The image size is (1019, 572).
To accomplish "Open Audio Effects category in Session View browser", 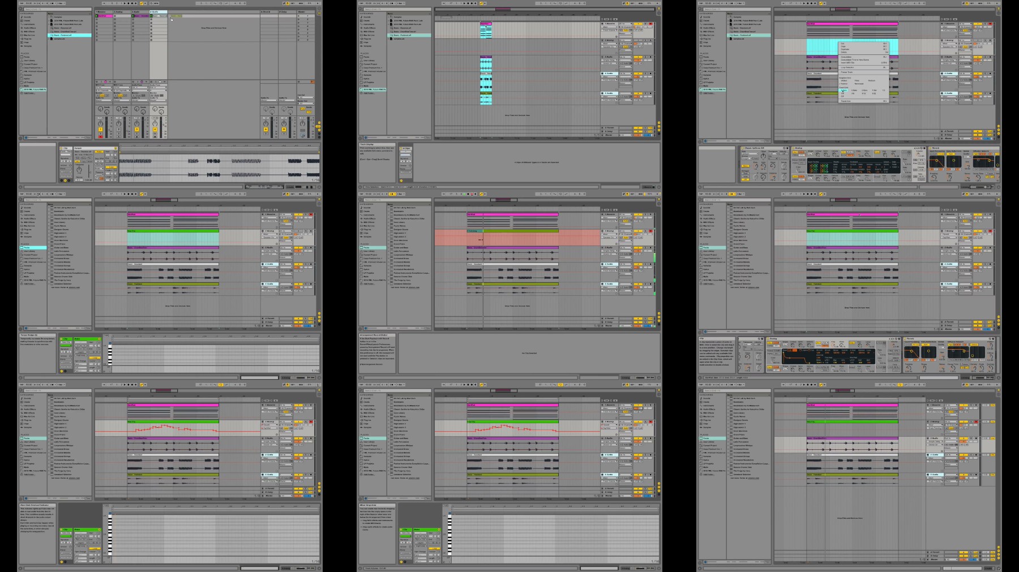I will tap(28, 28).
